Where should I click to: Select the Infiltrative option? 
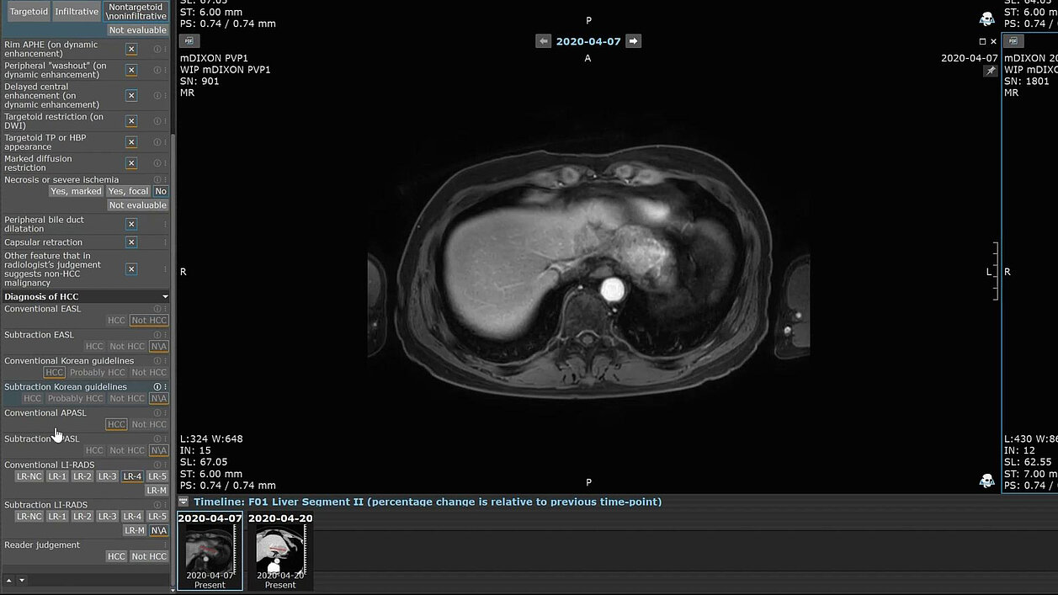(76, 12)
